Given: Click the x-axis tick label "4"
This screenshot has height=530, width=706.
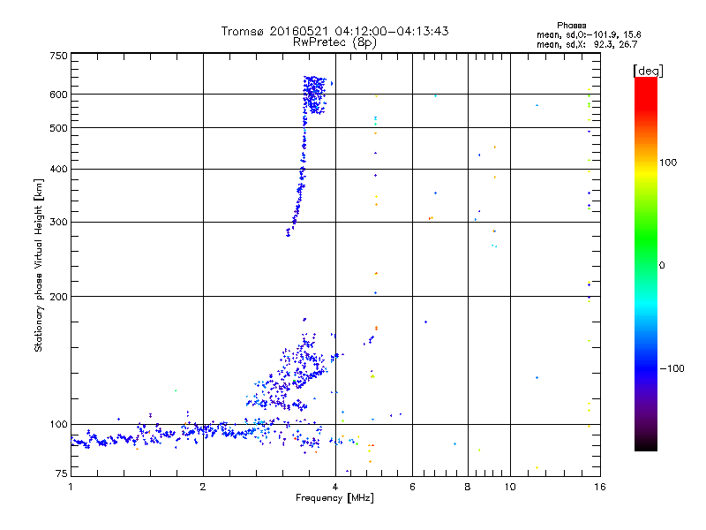Looking at the screenshot, I should pos(335,487).
